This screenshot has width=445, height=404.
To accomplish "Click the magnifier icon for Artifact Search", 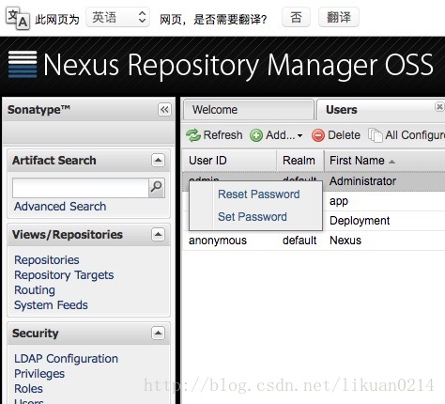I will click(x=157, y=188).
